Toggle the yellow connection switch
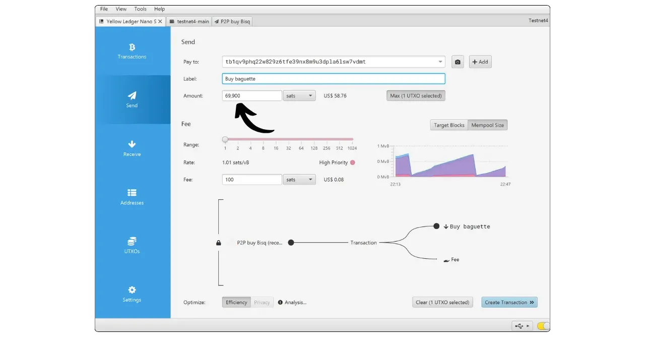The image size is (645, 337). click(x=543, y=326)
